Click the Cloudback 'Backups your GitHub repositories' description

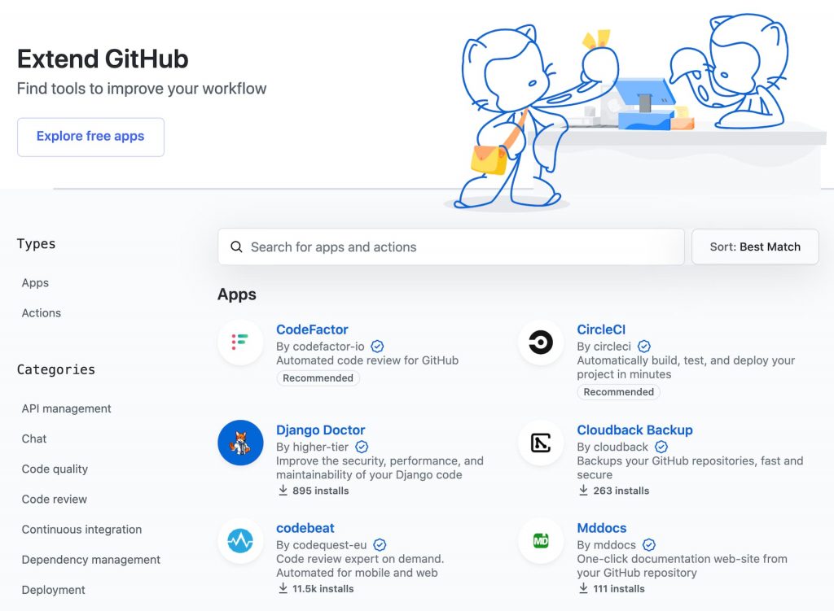pos(691,468)
